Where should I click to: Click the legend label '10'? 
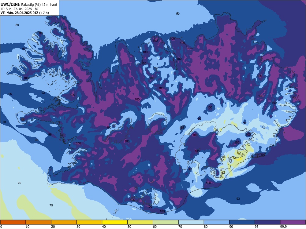point(28,227)
